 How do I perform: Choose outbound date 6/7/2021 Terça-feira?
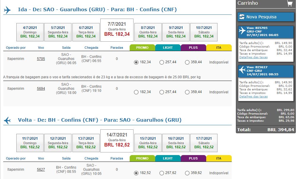pos(86,32)
